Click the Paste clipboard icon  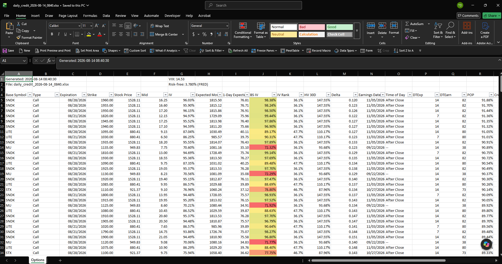pos(9,26)
